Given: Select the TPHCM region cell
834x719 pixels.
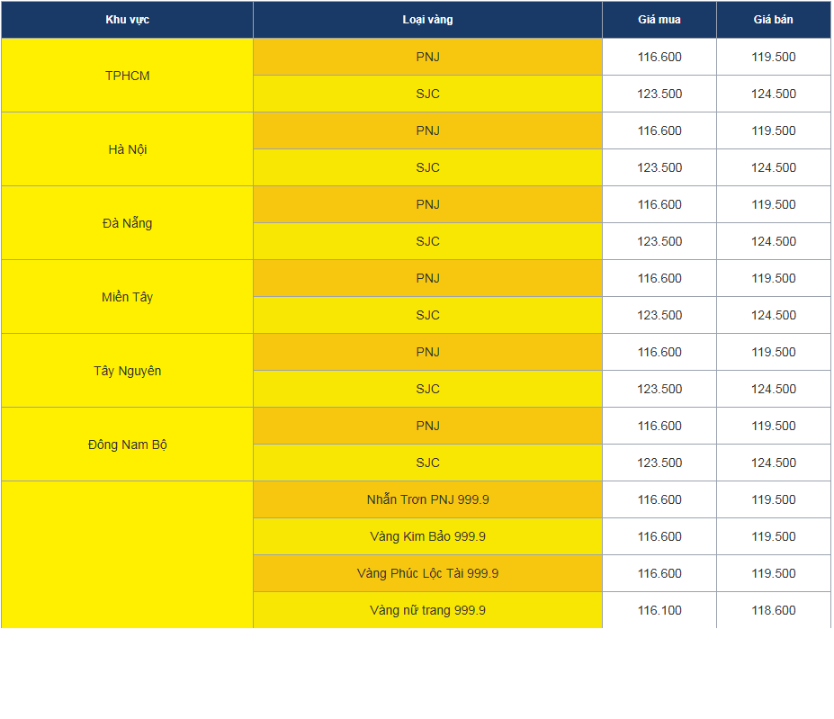Looking at the screenshot, I should 127,76.
